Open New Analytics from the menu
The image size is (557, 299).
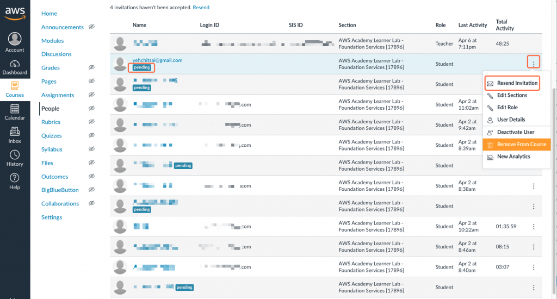point(513,157)
